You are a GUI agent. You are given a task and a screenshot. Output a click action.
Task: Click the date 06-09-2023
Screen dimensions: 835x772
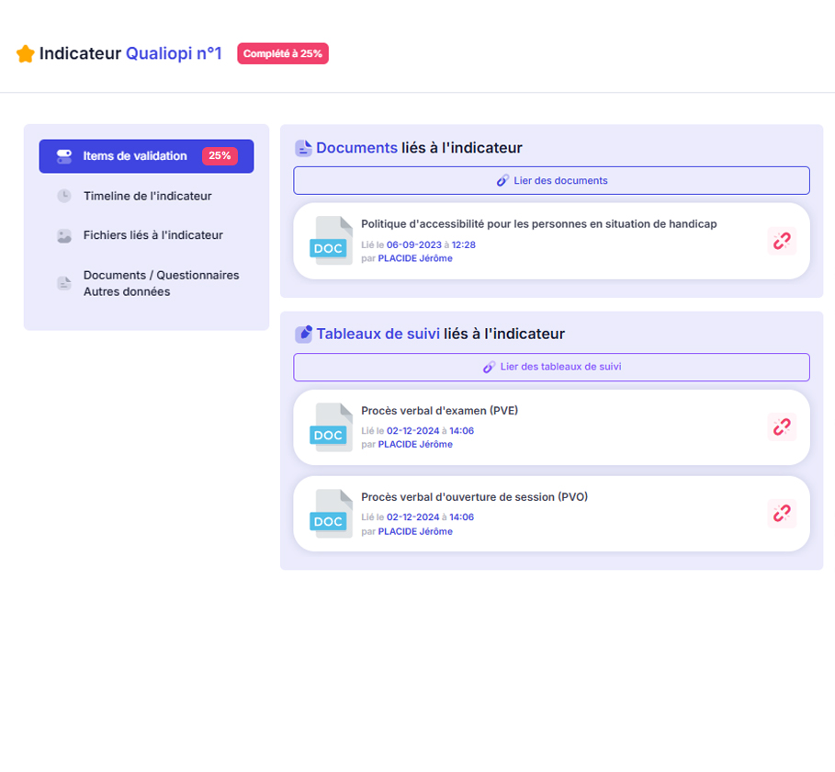413,245
